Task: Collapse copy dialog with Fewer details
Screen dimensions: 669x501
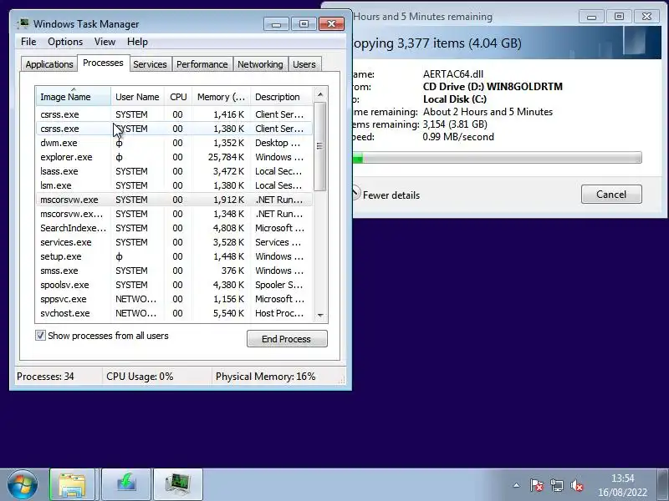Action: (x=391, y=195)
